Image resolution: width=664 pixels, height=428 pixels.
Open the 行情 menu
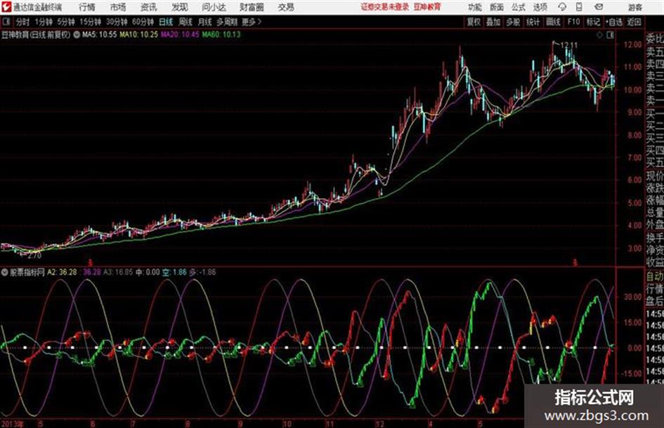coord(87,7)
